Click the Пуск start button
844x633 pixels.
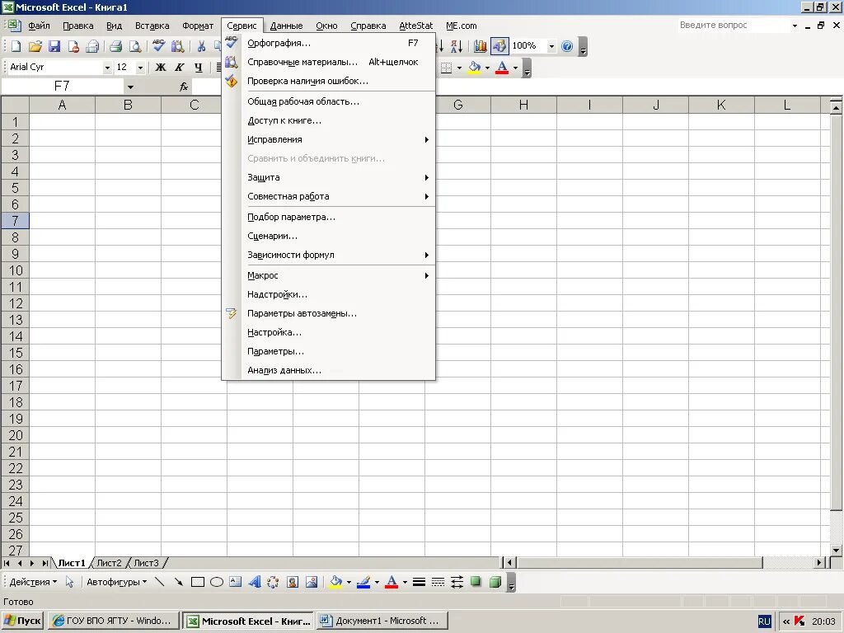[23, 621]
